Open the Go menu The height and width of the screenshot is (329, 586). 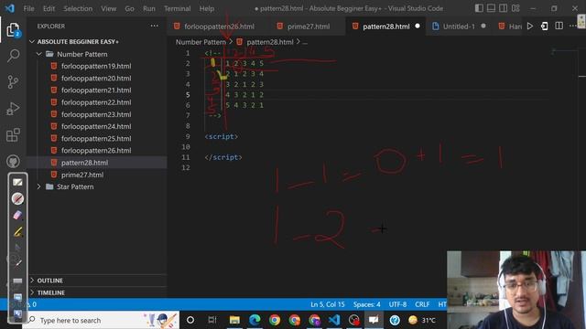[x=129, y=8]
